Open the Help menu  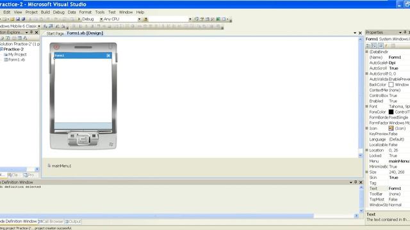[140, 12]
